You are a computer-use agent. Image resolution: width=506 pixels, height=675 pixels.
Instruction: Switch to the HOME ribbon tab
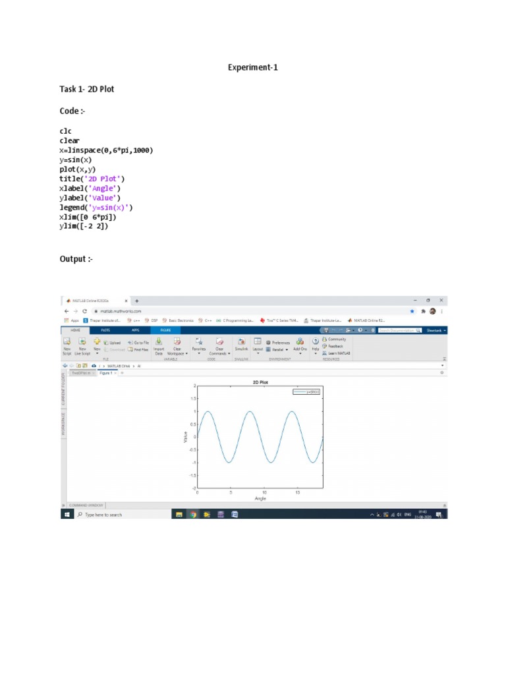pyautogui.click(x=75, y=330)
